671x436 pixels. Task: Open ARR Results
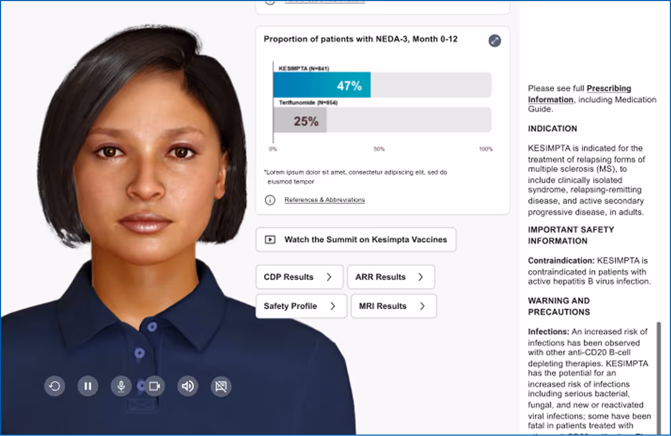(x=391, y=277)
